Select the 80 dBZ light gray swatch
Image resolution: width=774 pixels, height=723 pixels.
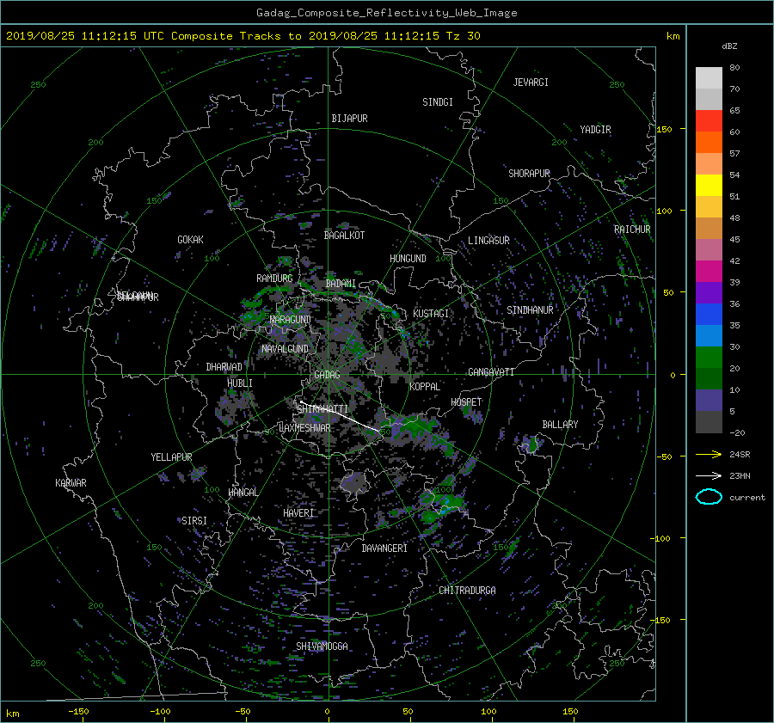709,77
